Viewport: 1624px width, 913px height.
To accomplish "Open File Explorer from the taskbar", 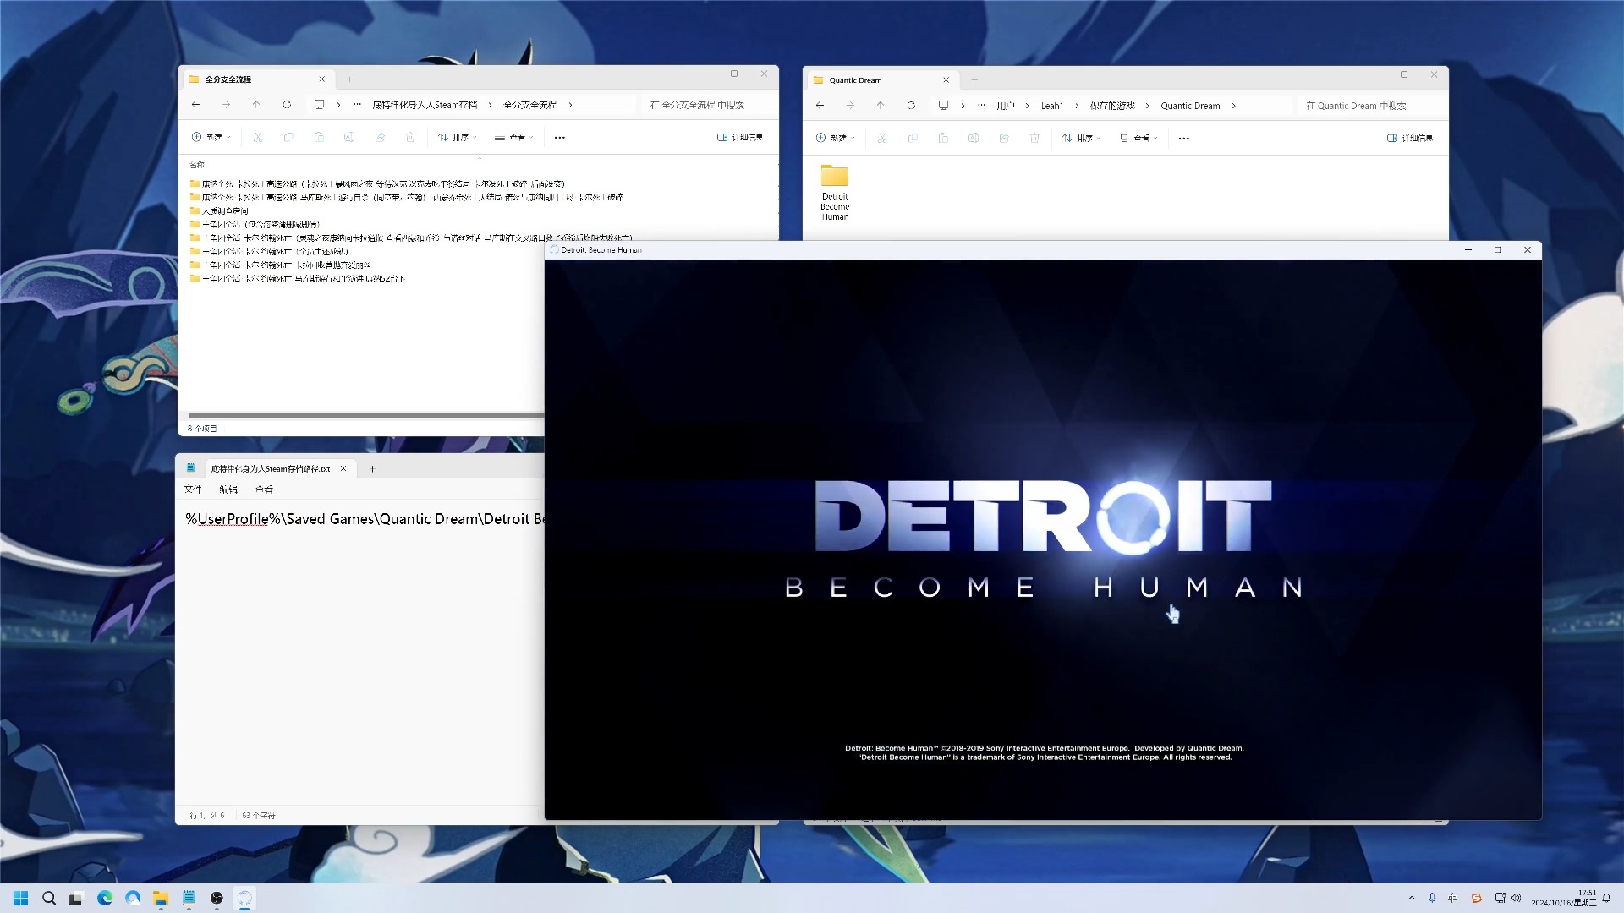I will pyautogui.click(x=161, y=898).
